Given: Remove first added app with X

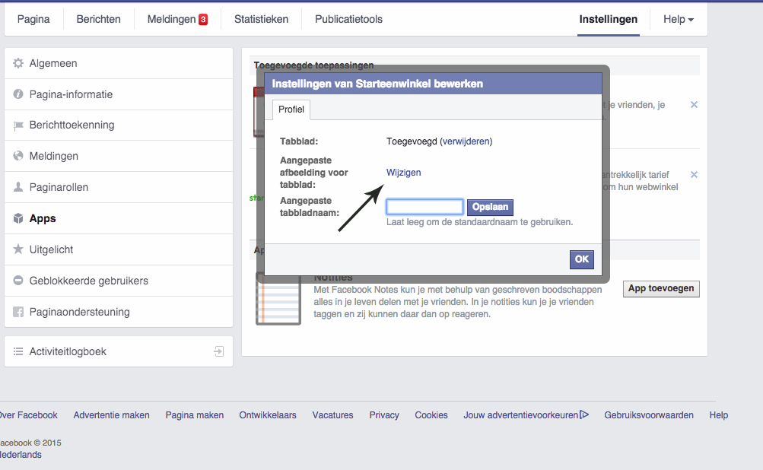Looking at the screenshot, I should coord(694,105).
